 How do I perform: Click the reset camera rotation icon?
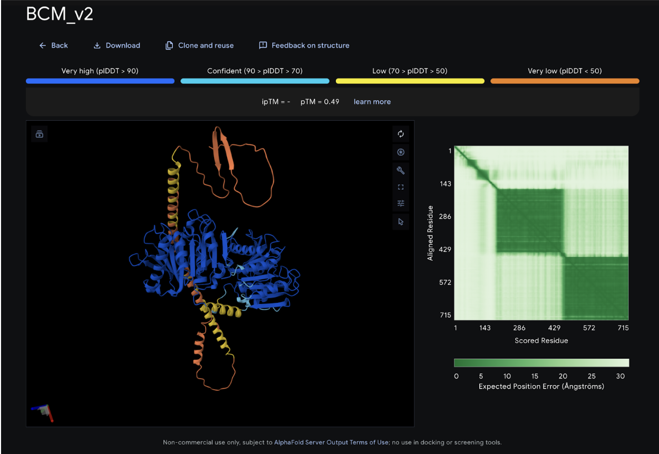pos(401,134)
